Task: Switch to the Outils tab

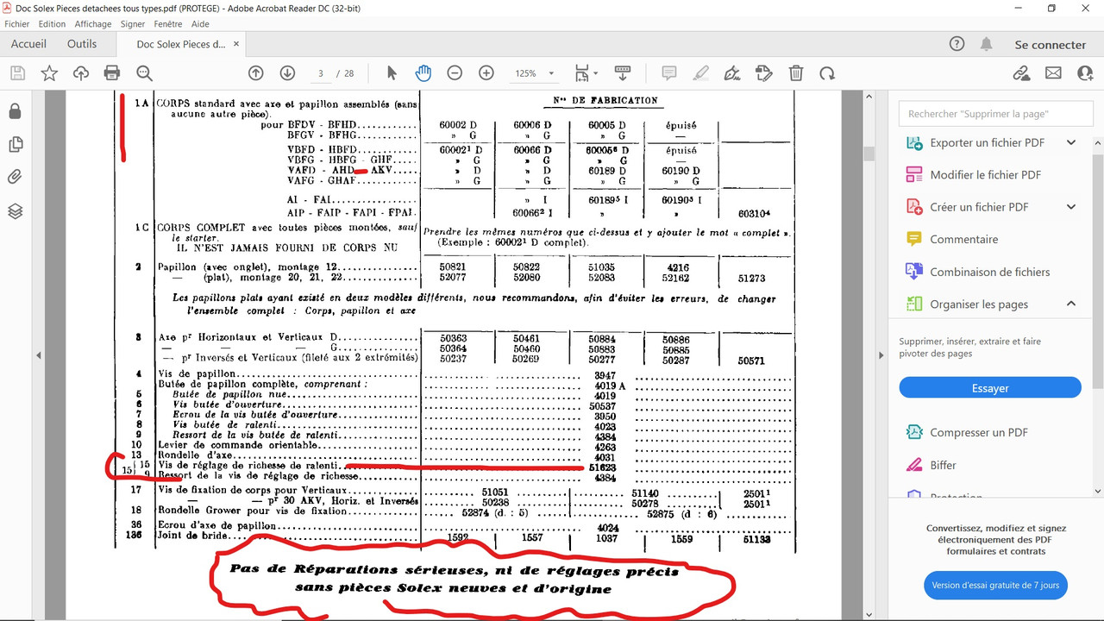Action: point(82,44)
